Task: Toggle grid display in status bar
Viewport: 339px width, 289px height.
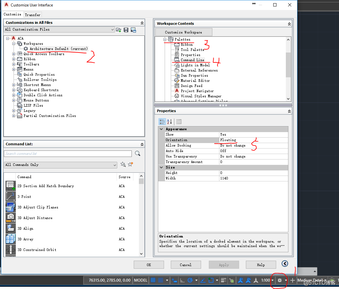Action: click(x=153, y=280)
